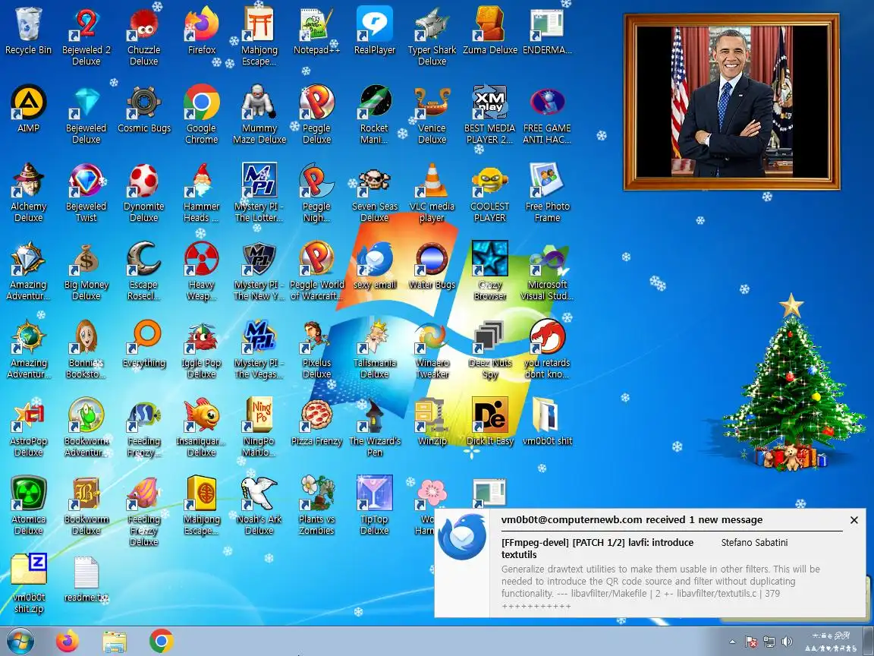Select the Cosmic Bugs shortcut
The width and height of the screenshot is (874, 656).
pyautogui.click(x=144, y=109)
